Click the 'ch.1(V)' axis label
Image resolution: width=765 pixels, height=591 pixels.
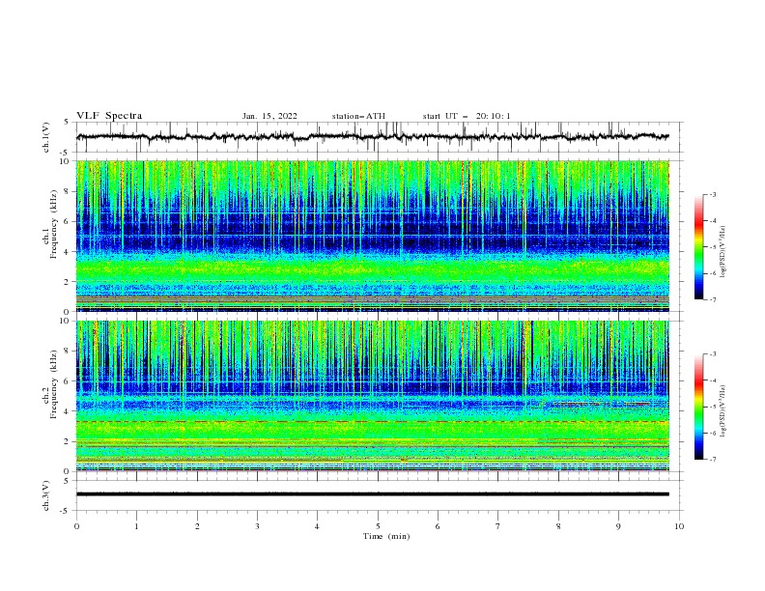[46, 137]
